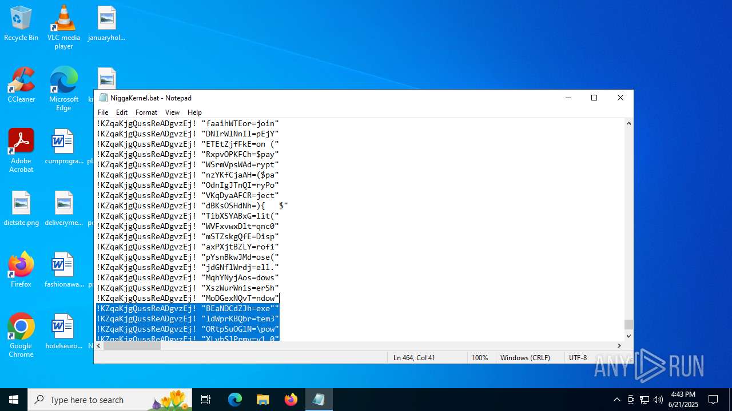This screenshot has width=732, height=411.
Task: Click the line containing "jdGNflWrdj=ell."
Action: click(x=188, y=267)
